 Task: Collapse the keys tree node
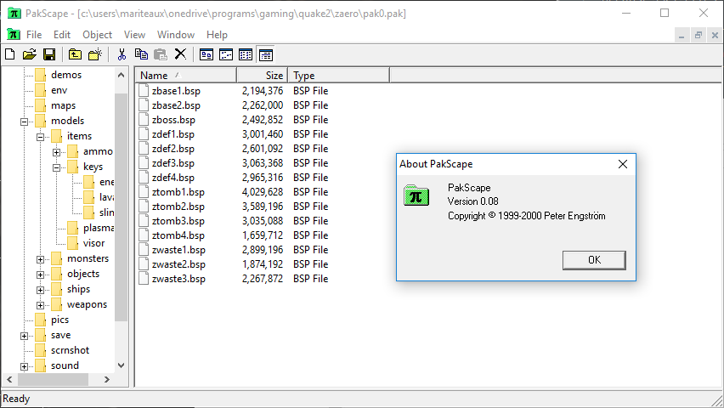coord(56,167)
